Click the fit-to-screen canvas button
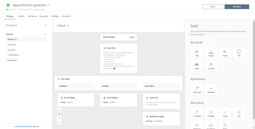Image resolution: width=255 pixels, height=129 pixels. click(59, 110)
